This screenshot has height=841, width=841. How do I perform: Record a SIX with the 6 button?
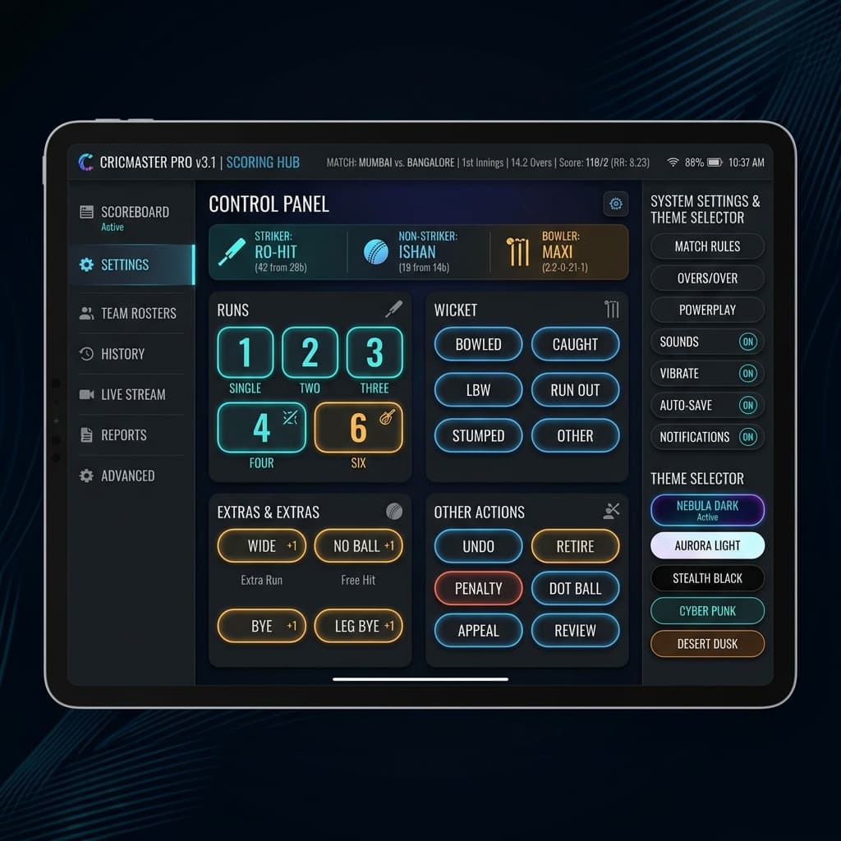[x=358, y=427]
